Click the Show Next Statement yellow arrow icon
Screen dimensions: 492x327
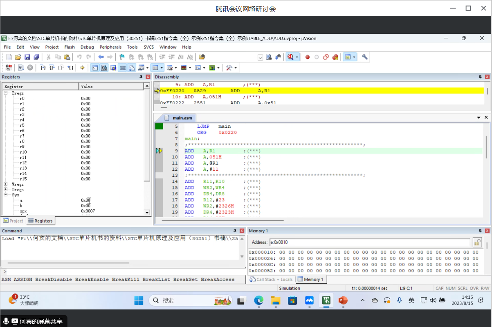(x=82, y=68)
